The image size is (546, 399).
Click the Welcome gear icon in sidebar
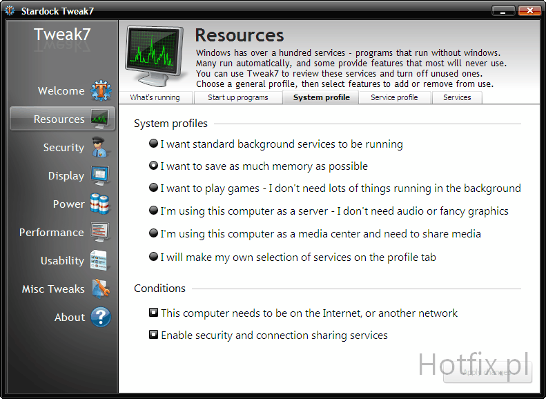(x=101, y=90)
